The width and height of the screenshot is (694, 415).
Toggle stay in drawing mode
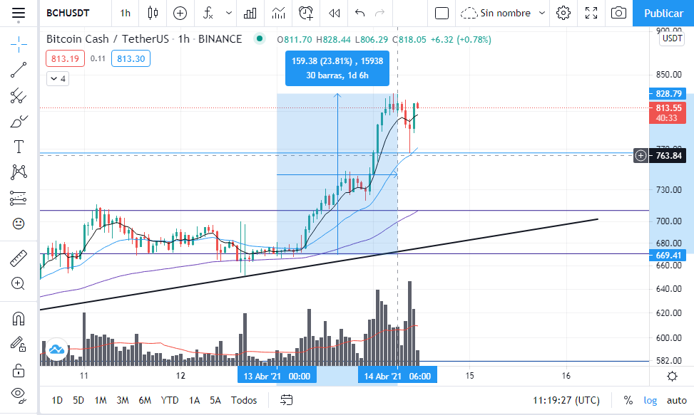tap(19, 345)
